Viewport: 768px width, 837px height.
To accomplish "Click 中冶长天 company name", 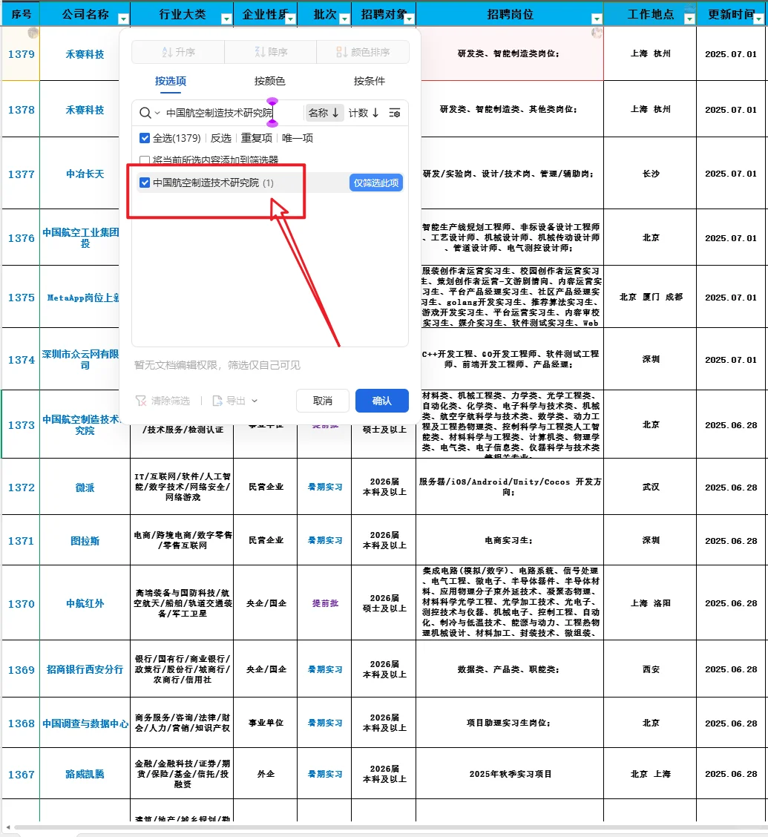I will [85, 174].
